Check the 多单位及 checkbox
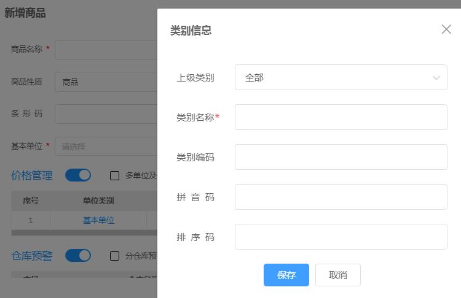This screenshot has height=298, width=461. pos(114,175)
